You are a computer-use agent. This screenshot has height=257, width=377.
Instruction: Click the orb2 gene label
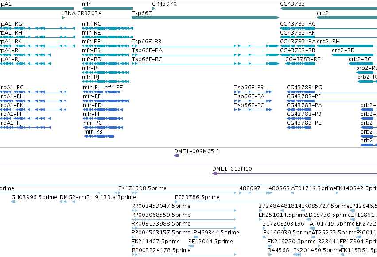point(323,13)
